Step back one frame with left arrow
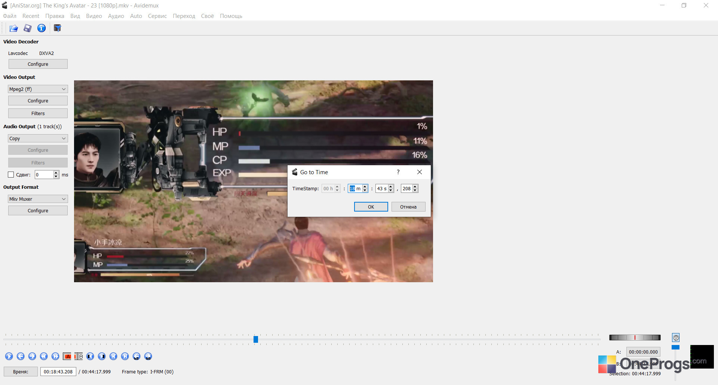Screen dimensions: 718x385 pyautogui.click(x=21, y=356)
